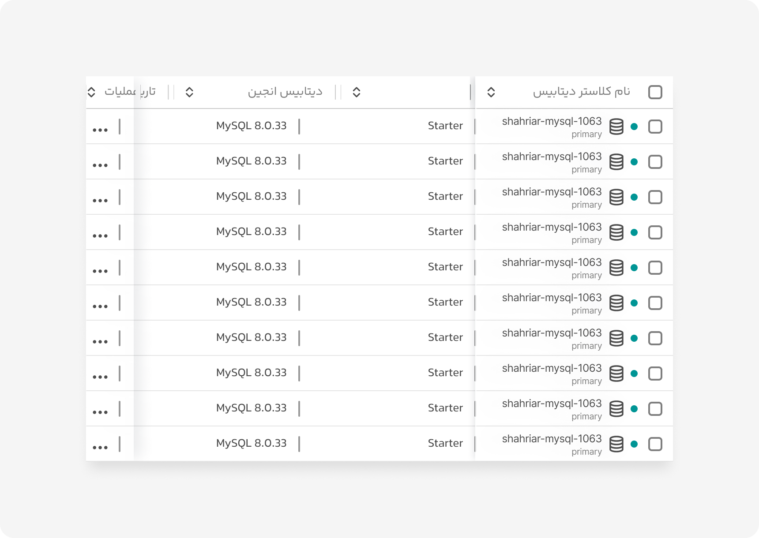759x538 pixels.
Task: Click database stack icon in first row
Action: [x=616, y=127]
